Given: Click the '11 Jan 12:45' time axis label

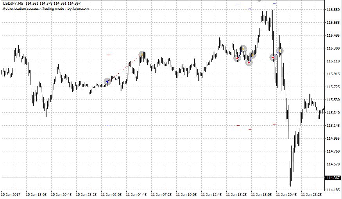Looking at the screenshot, I should point(211,194).
